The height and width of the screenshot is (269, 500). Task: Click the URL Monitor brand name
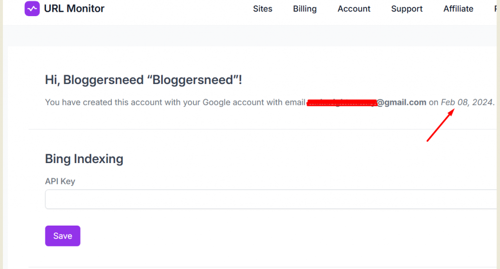pyautogui.click(x=74, y=9)
